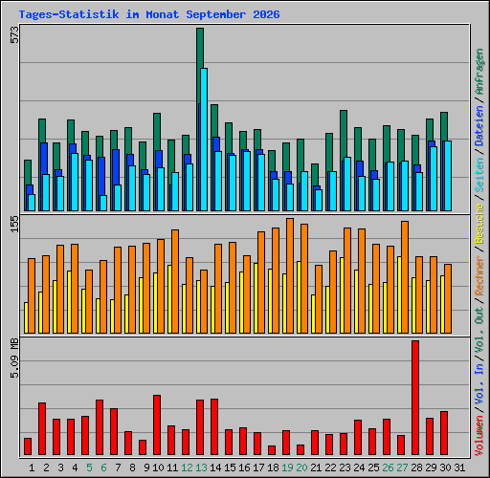The width and height of the screenshot is (490, 478).
Task: Click the tall red Volumen bar for day 28
Action: pos(415,398)
